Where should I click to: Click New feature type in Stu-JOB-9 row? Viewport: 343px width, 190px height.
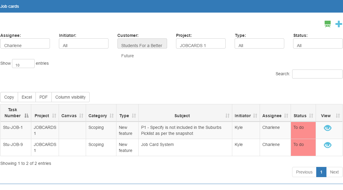pyautogui.click(x=125, y=147)
